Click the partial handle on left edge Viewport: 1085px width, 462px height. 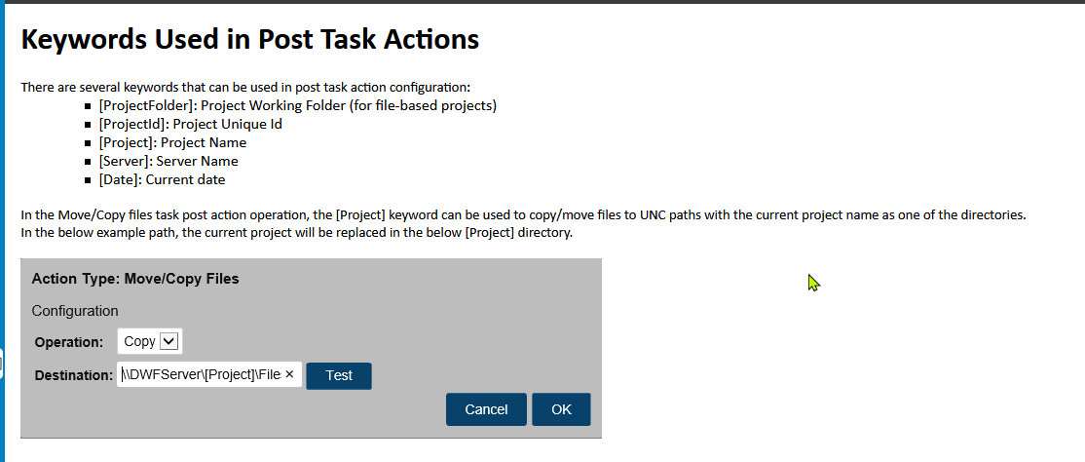click(x=2, y=363)
